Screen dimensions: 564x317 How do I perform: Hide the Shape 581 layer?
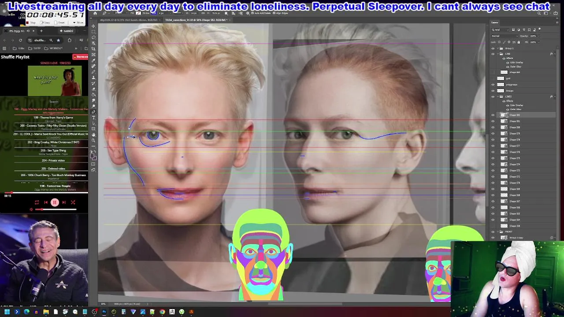click(493, 121)
